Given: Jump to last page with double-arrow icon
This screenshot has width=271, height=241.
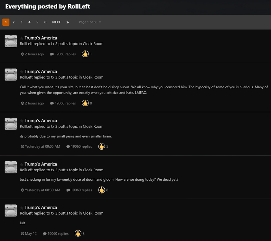Looking at the screenshot, I should click(68, 22).
